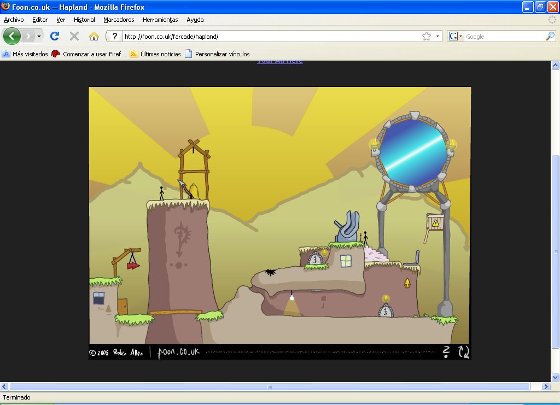The image size is (560, 405).
Task: Open the Marcadores menu
Action: click(119, 20)
